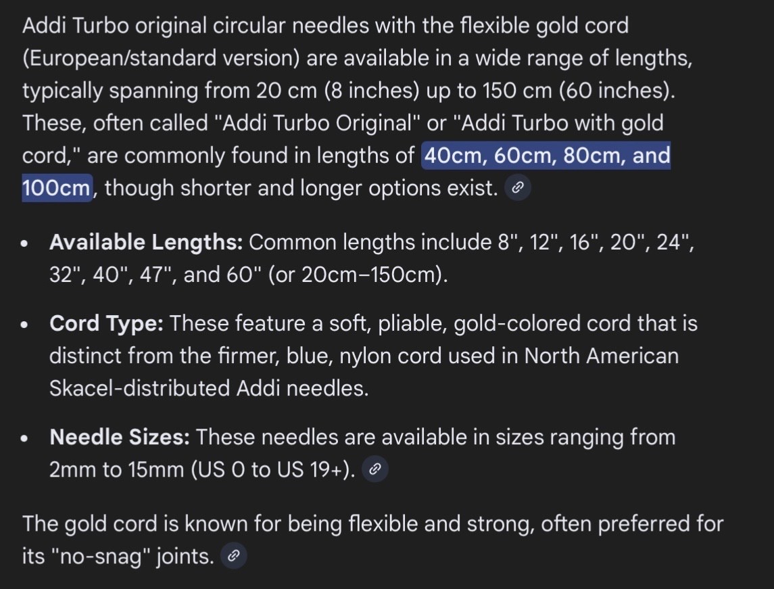Click the highlighted "40cm, 60cm, 80cm, and" text
This screenshot has width=774, height=589.
tap(546, 156)
